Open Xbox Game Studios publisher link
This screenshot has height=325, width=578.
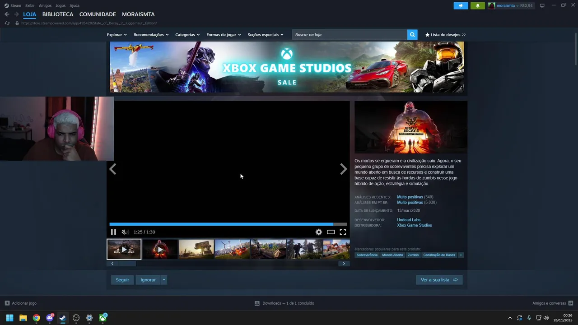[415, 225]
